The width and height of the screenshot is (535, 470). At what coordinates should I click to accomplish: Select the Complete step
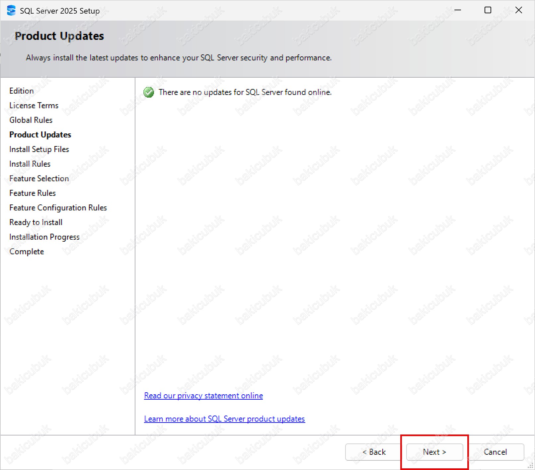[27, 252]
